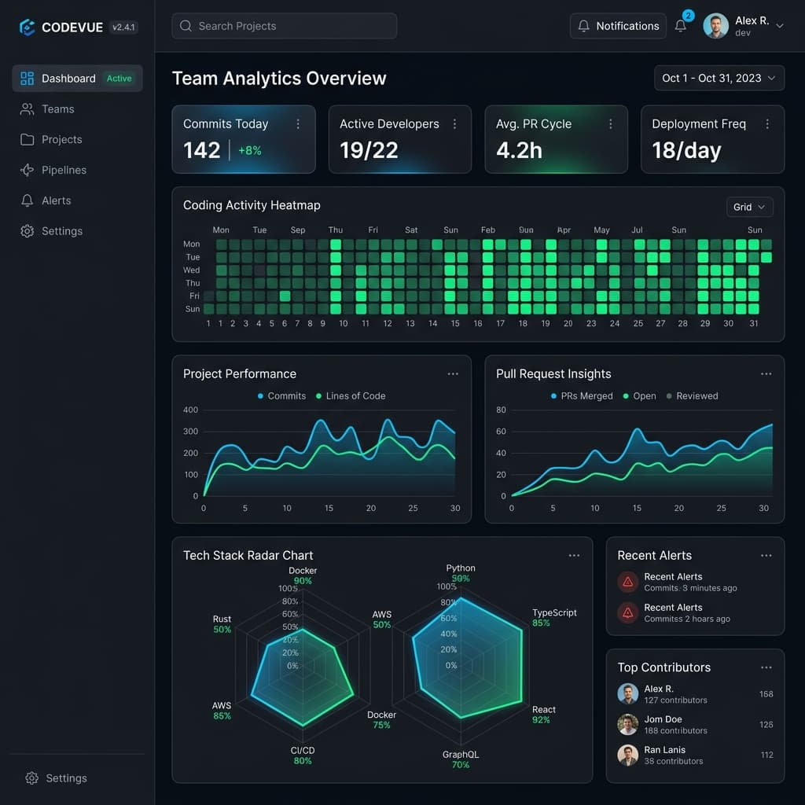This screenshot has height=805, width=805.
Task: Expand the Grid view dropdown in heatmap
Action: pyautogui.click(x=749, y=207)
